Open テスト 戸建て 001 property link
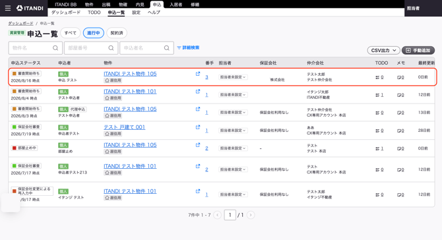The image size is (442, 240). point(124,127)
